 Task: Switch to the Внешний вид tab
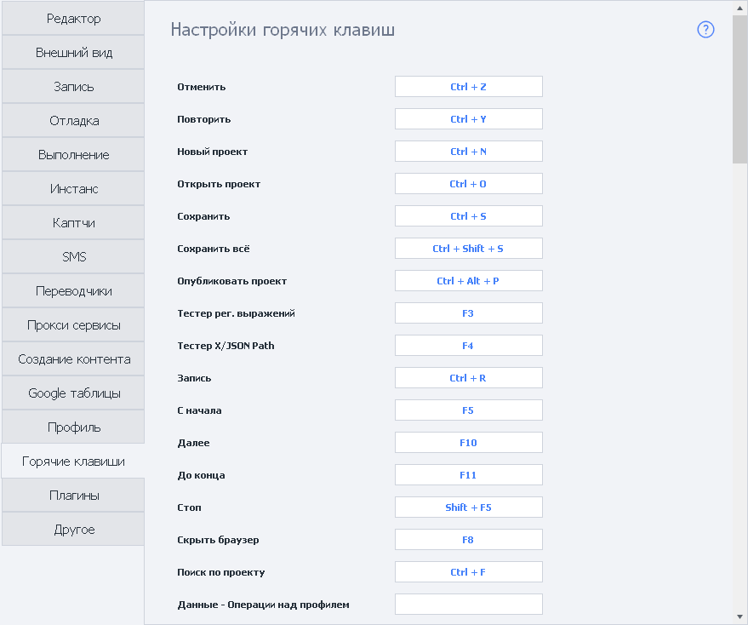[x=73, y=53]
